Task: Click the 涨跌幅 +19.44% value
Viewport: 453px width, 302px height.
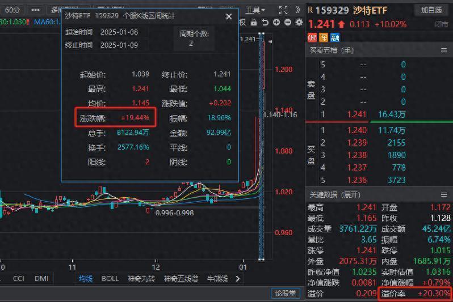Action: (135, 118)
